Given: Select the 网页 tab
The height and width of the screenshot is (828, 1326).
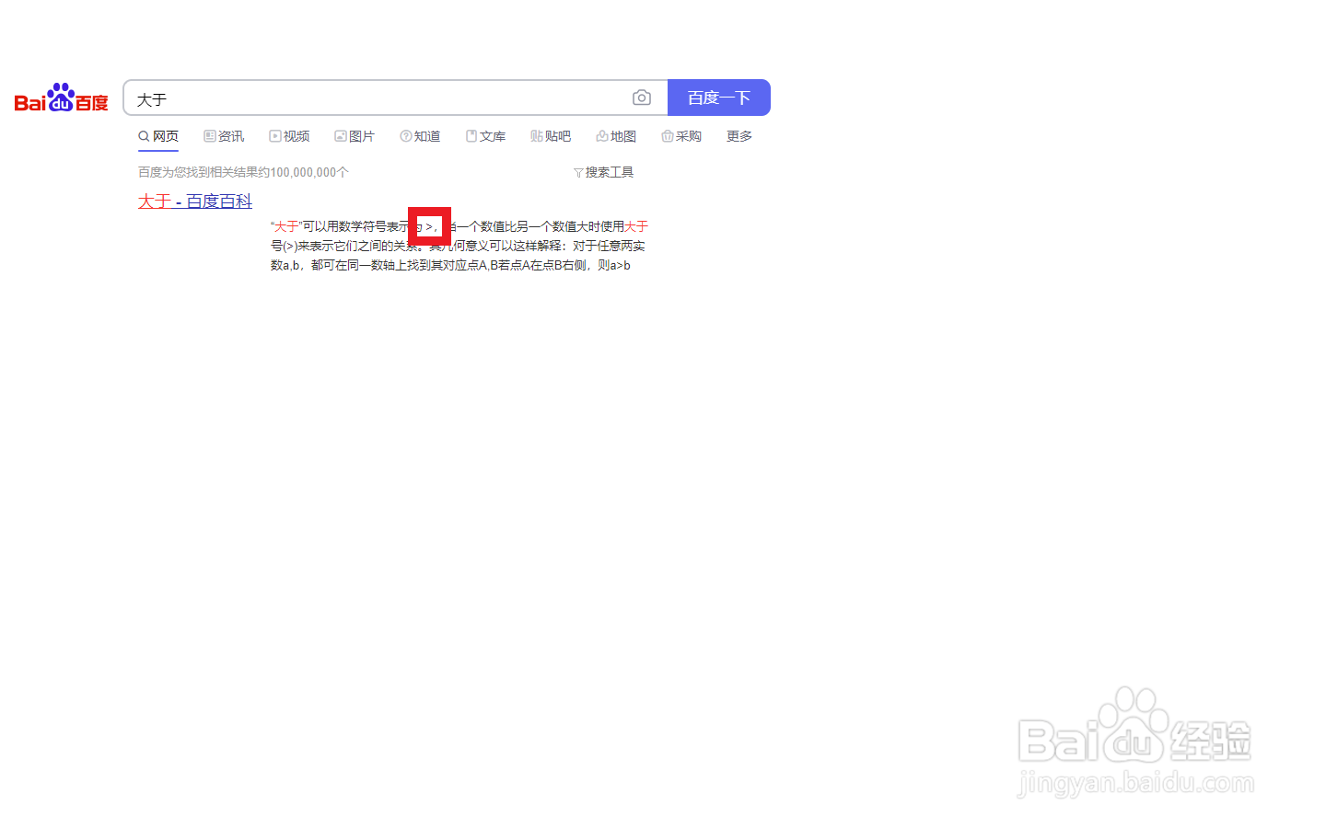Looking at the screenshot, I should [x=158, y=136].
